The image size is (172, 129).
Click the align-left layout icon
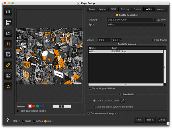pos(8,23)
